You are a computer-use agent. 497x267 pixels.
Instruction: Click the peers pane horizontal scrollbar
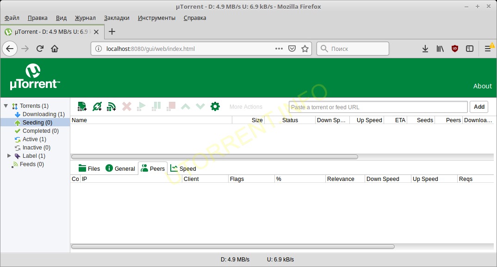click(233, 246)
